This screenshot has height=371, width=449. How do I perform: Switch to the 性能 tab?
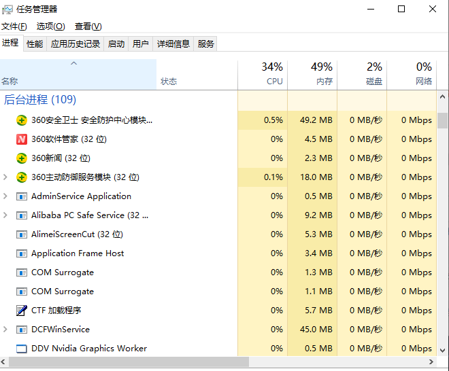(35, 44)
